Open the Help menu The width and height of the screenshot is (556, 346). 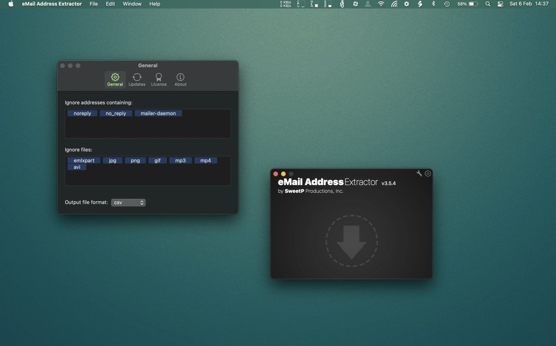point(155,4)
